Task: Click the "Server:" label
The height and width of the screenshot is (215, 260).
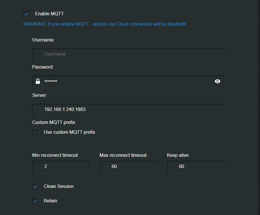Action: (40, 95)
